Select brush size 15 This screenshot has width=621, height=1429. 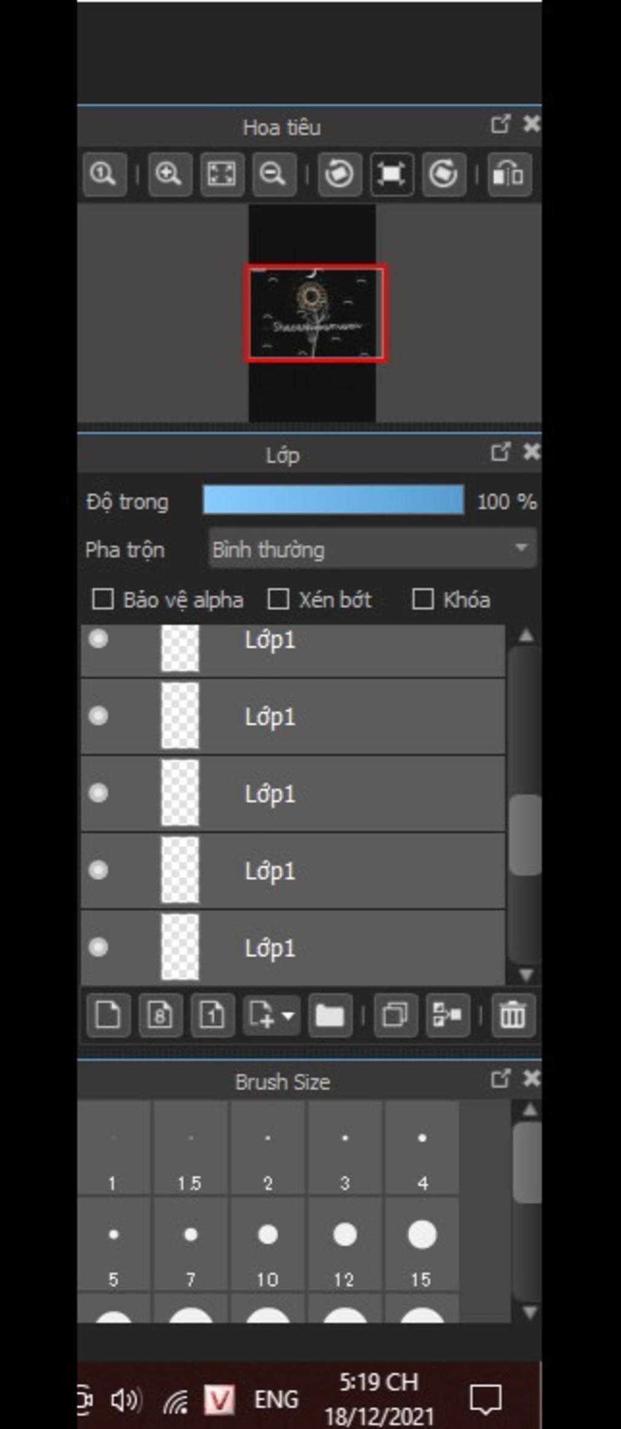pos(422,1243)
